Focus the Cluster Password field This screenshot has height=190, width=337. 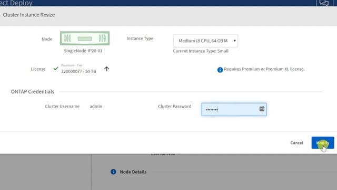(x=234, y=109)
